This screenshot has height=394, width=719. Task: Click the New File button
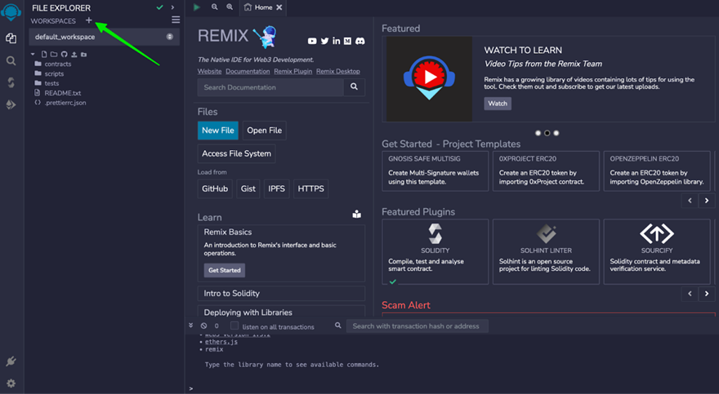coord(218,131)
